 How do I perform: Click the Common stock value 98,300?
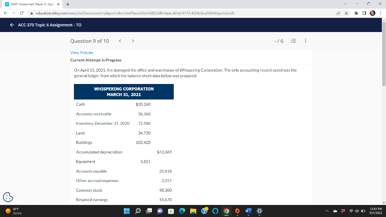click(x=165, y=190)
